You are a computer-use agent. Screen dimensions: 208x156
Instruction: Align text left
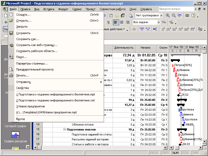[x=116, y=22]
